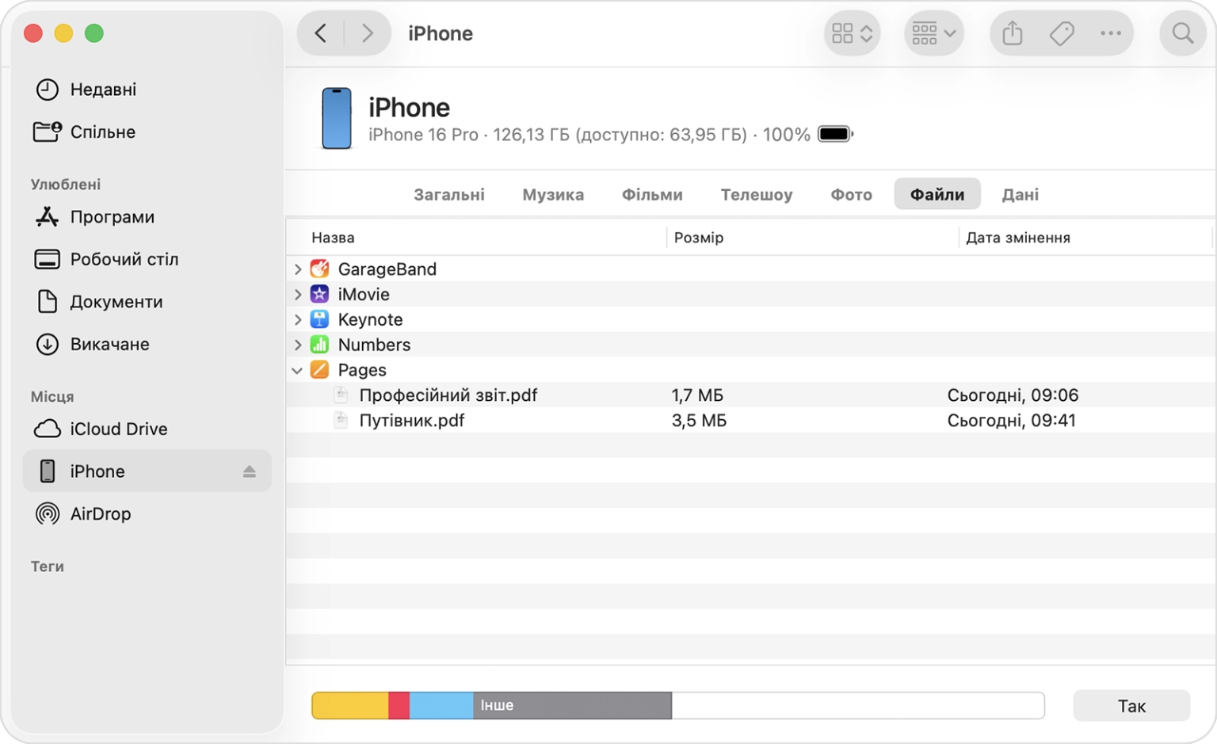
Task: Switch to the Телешоу tab
Action: click(757, 194)
